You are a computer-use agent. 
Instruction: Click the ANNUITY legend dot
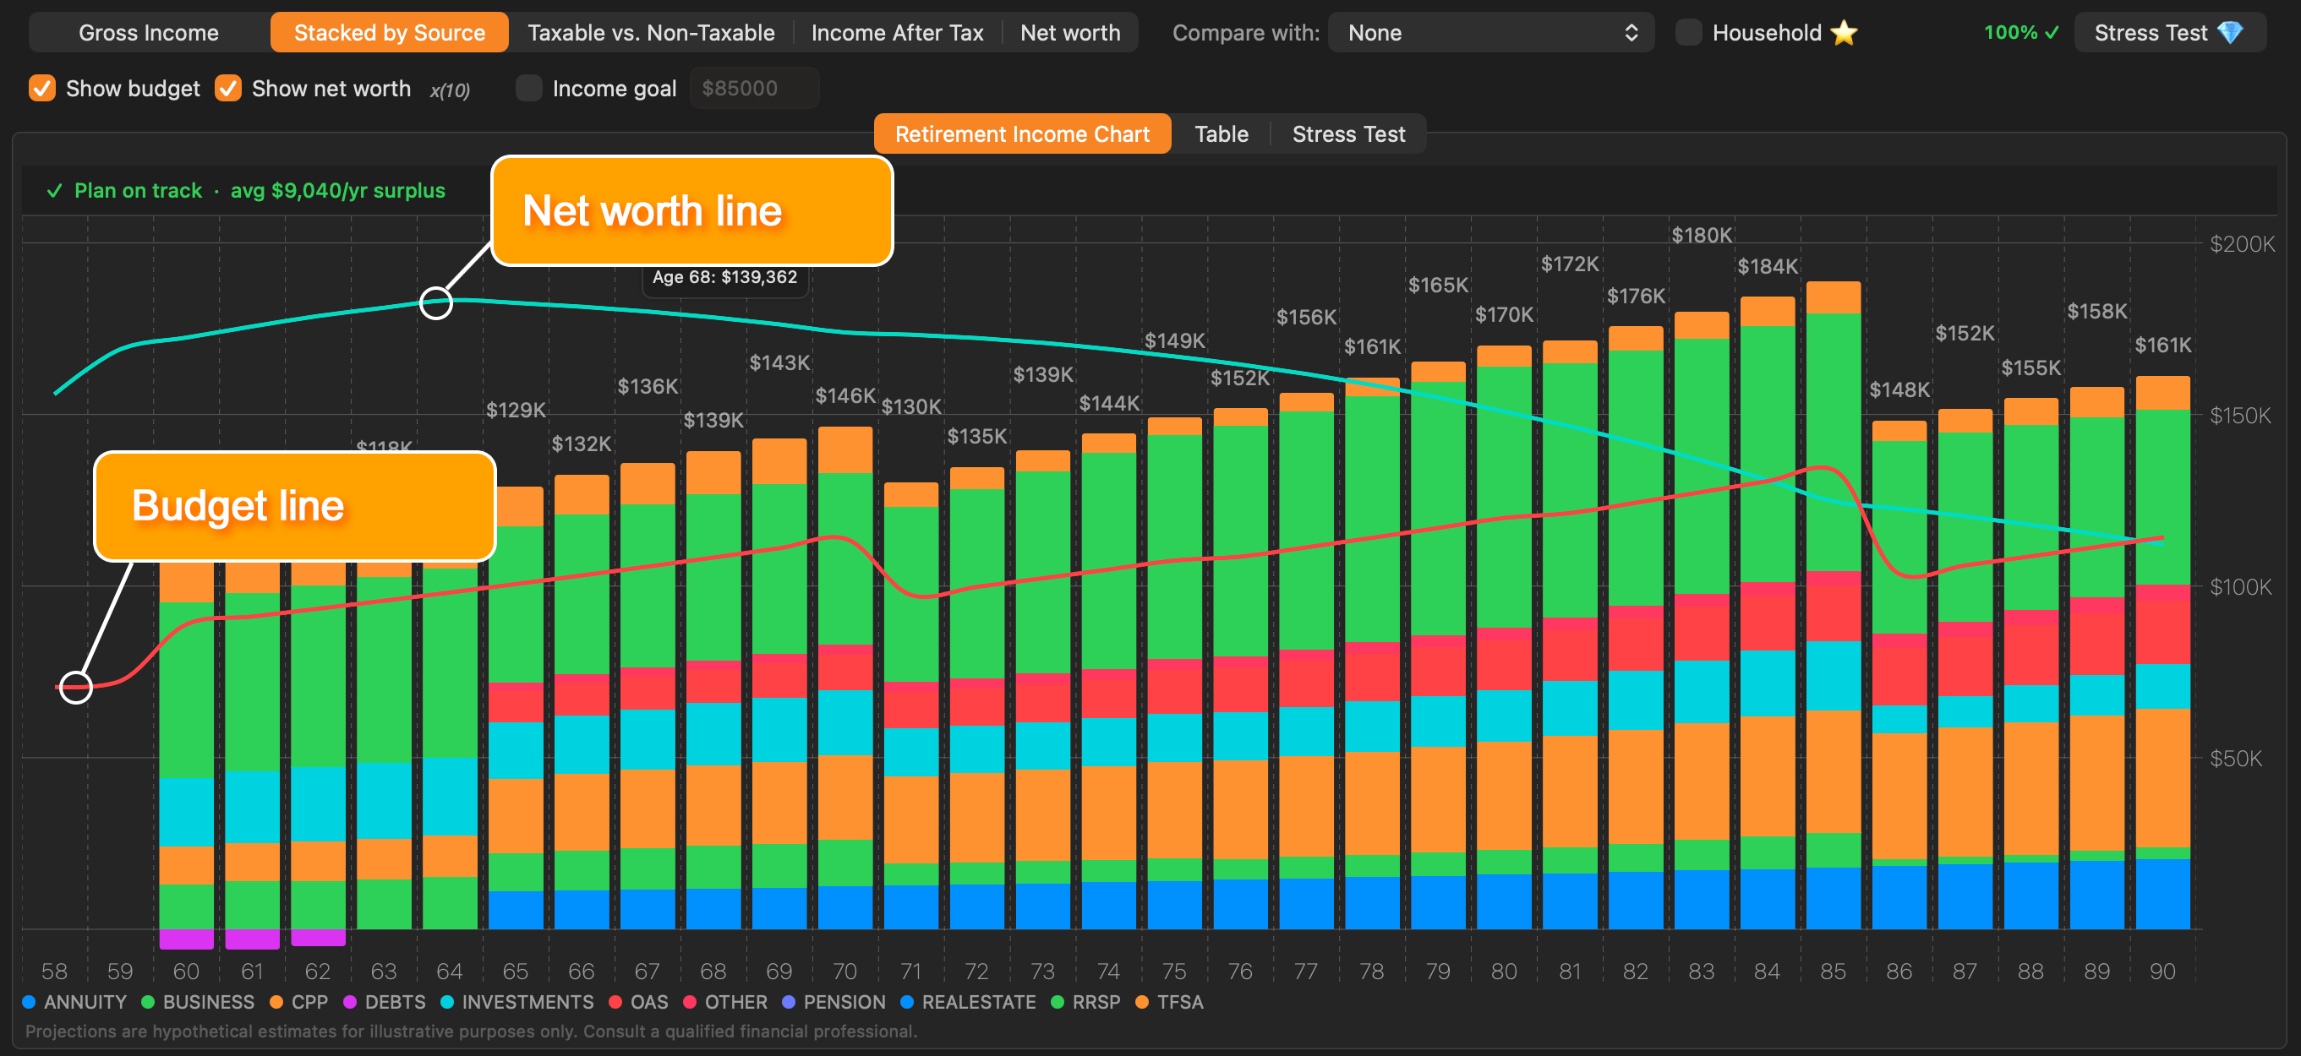(x=29, y=1003)
